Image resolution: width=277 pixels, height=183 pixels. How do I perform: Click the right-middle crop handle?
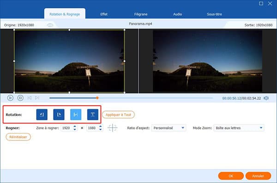[x=124, y=61]
